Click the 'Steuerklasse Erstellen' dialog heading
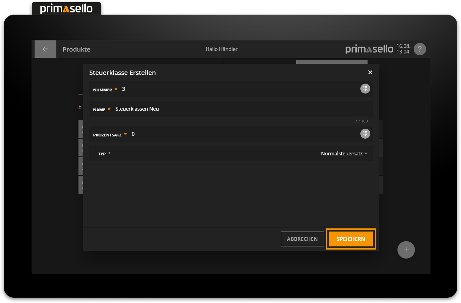 pyautogui.click(x=122, y=73)
